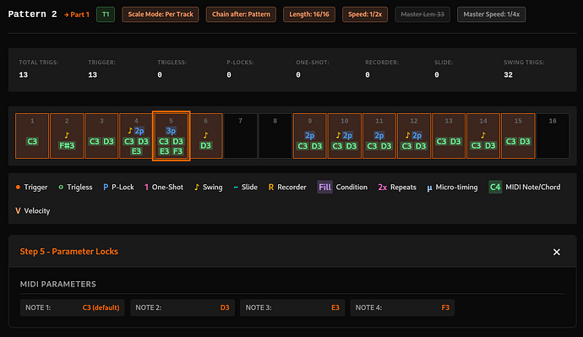Click the MIDI PARAMETERS section heading
583x337 pixels.
pyautogui.click(x=58, y=285)
